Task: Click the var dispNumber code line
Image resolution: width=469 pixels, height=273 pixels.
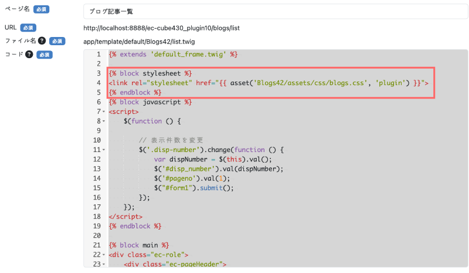Action: click(x=213, y=160)
